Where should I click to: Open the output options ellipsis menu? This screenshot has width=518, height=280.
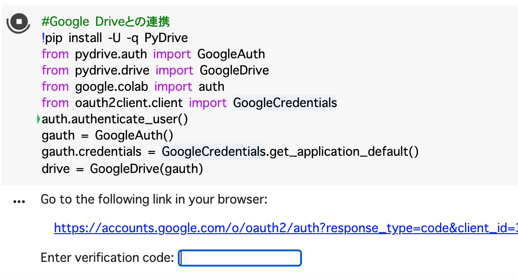19,202
